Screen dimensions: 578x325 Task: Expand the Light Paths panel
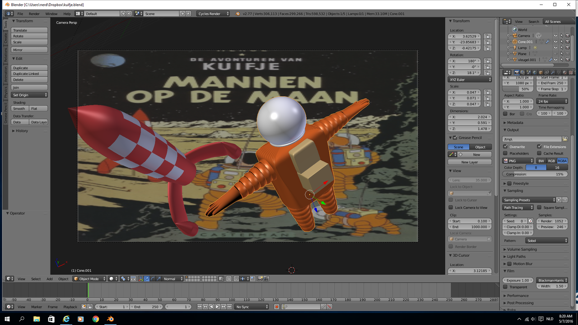coord(516,256)
